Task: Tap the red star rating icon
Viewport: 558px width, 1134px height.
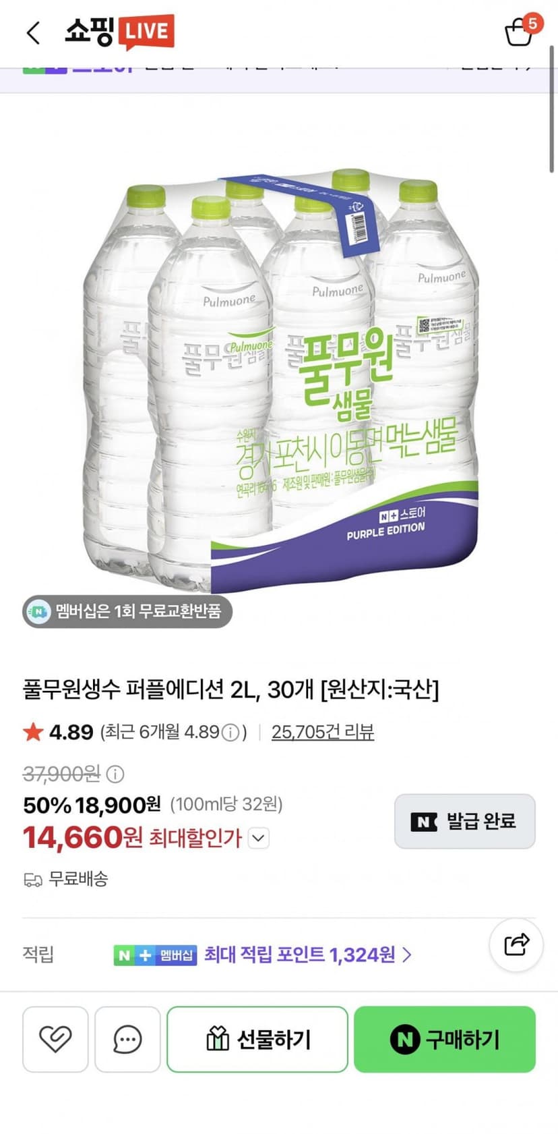Action: point(33,731)
